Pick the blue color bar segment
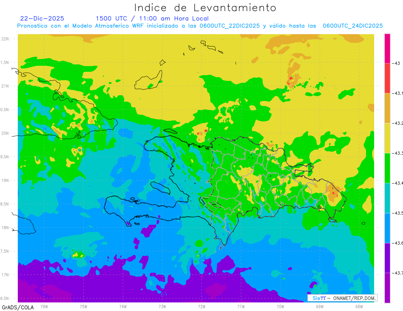 tap(387, 228)
